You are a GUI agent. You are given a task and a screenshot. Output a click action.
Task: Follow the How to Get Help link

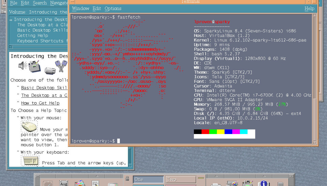coord(40,103)
